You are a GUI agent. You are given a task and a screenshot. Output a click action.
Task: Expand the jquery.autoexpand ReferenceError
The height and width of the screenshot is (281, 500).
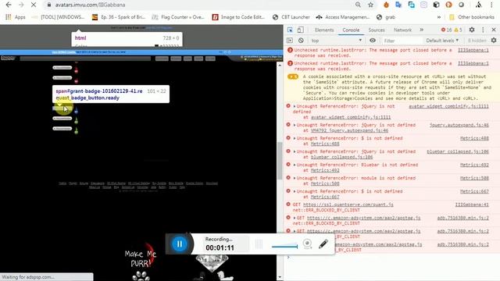pyautogui.click(x=295, y=125)
